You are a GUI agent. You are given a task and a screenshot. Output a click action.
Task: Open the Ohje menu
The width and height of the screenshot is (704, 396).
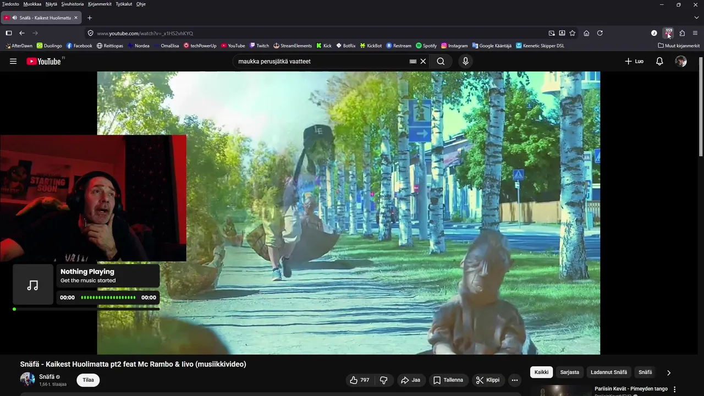coord(141,4)
